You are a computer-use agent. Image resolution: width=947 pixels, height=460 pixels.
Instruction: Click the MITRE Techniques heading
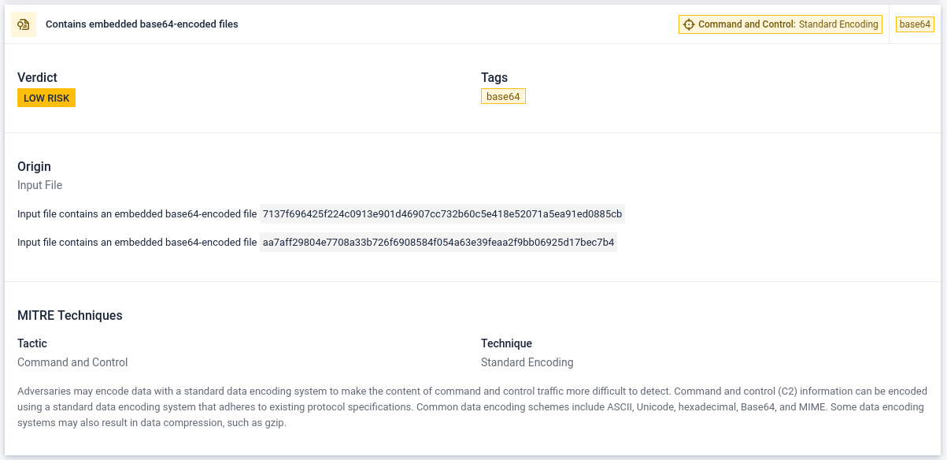point(70,315)
